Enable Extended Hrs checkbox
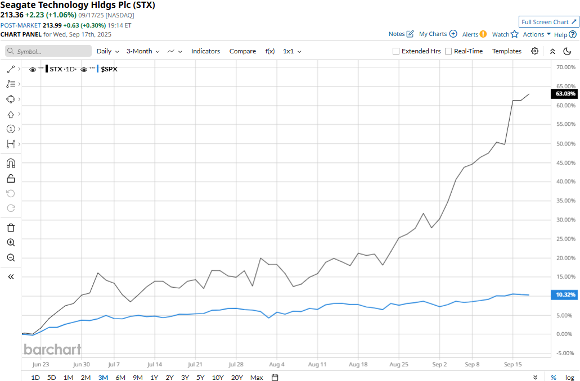The width and height of the screenshot is (580, 381). [x=396, y=51]
